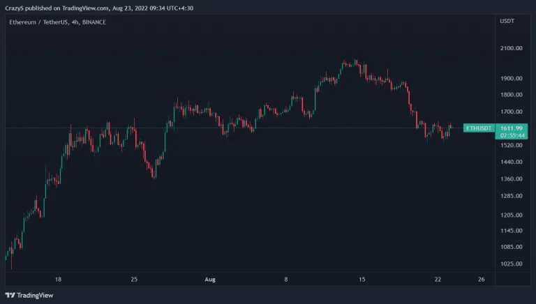The image size is (536, 304).
Task: Click the TradingView logo icon
Action: [x=10, y=295]
